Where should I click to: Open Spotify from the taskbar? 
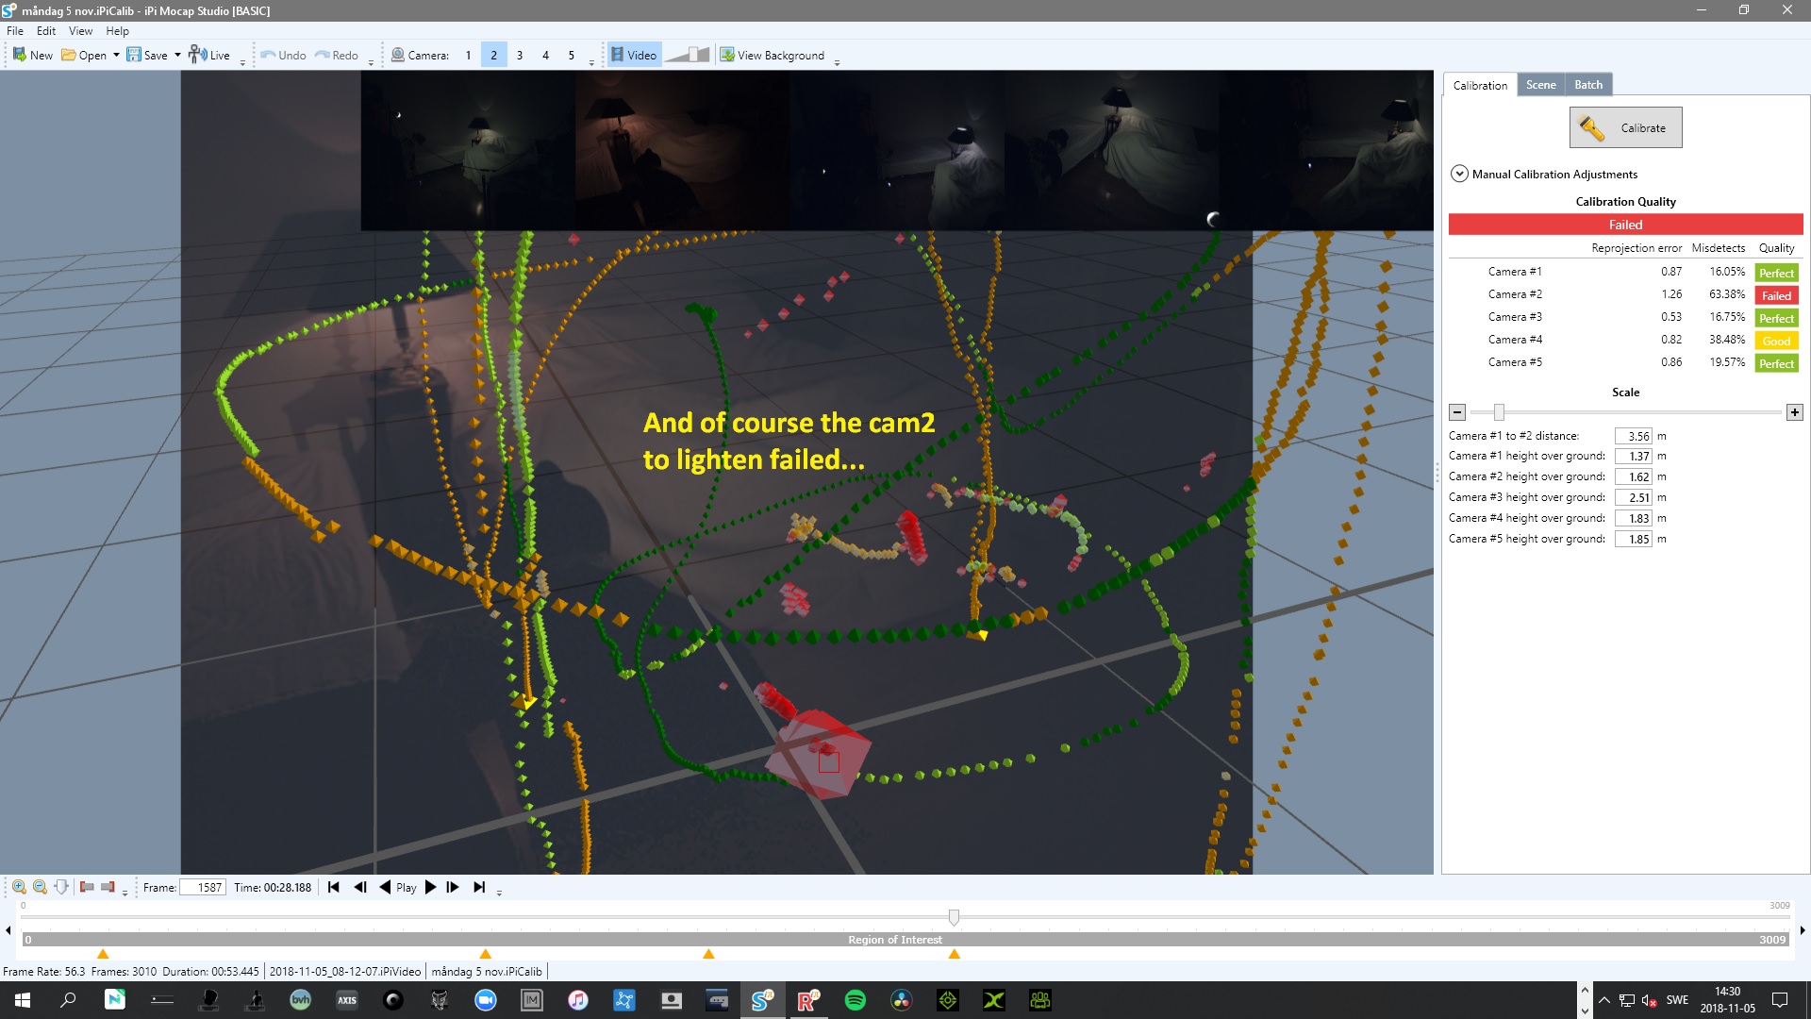click(855, 1000)
